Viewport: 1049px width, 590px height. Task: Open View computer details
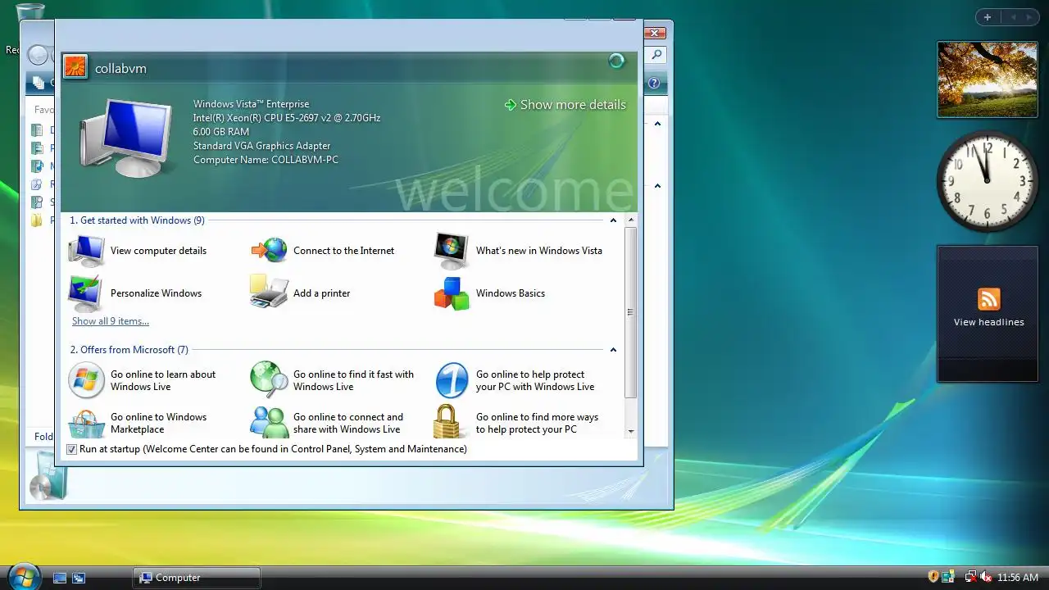pos(138,251)
